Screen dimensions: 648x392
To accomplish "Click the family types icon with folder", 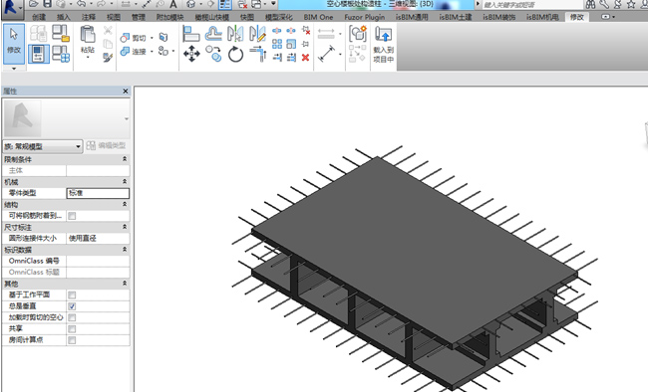I will click(61, 34).
